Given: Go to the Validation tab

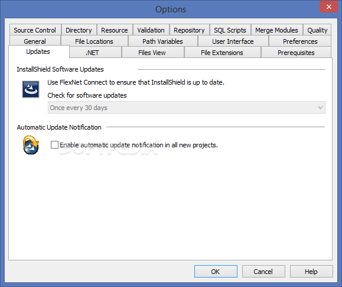Looking at the screenshot, I should (x=151, y=30).
